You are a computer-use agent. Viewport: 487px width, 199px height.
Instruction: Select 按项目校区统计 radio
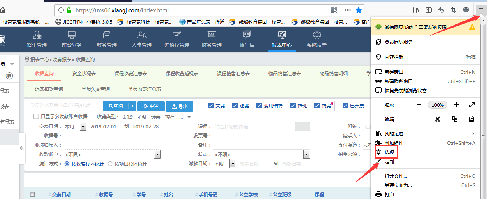(x=110, y=164)
